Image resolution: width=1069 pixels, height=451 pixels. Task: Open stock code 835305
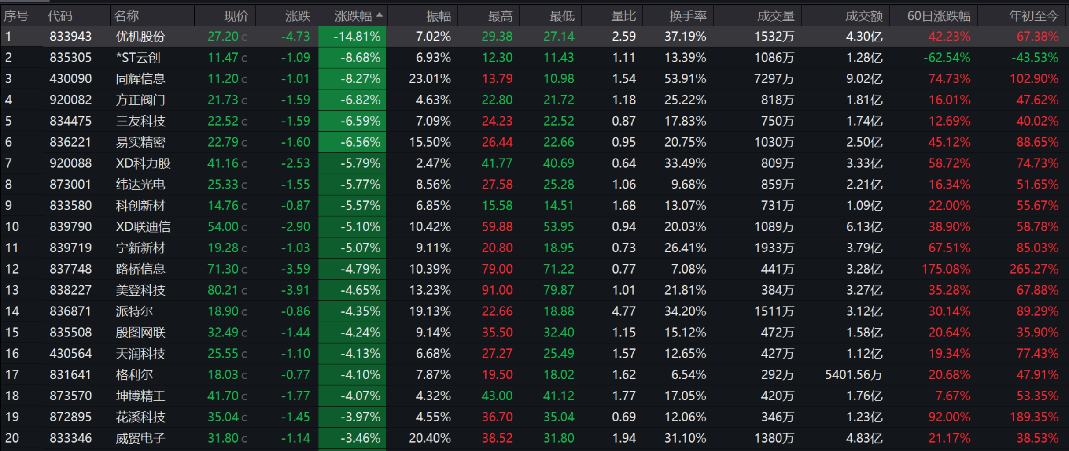pyautogui.click(x=70, y=58)
